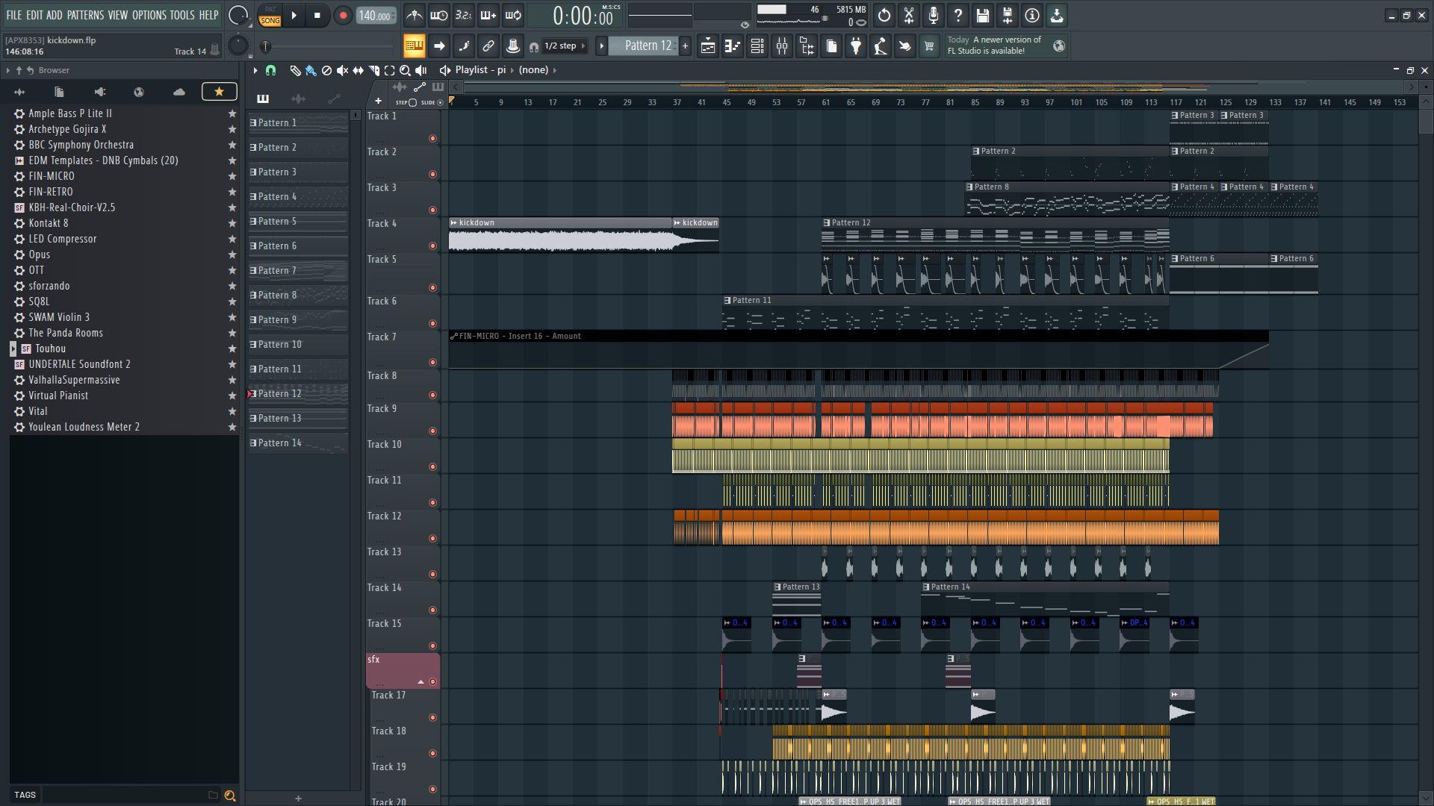Select the slice tool in playlist toolbar
Screen dimensions: 1434x806
373,70
